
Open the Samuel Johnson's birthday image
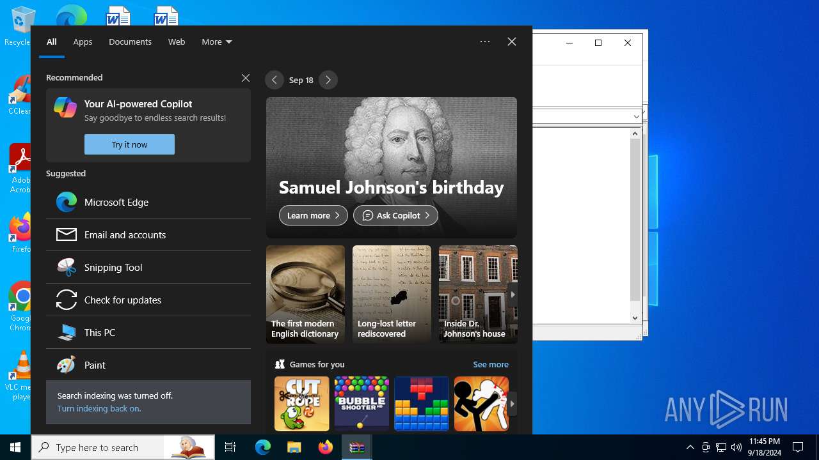(392, 167)
